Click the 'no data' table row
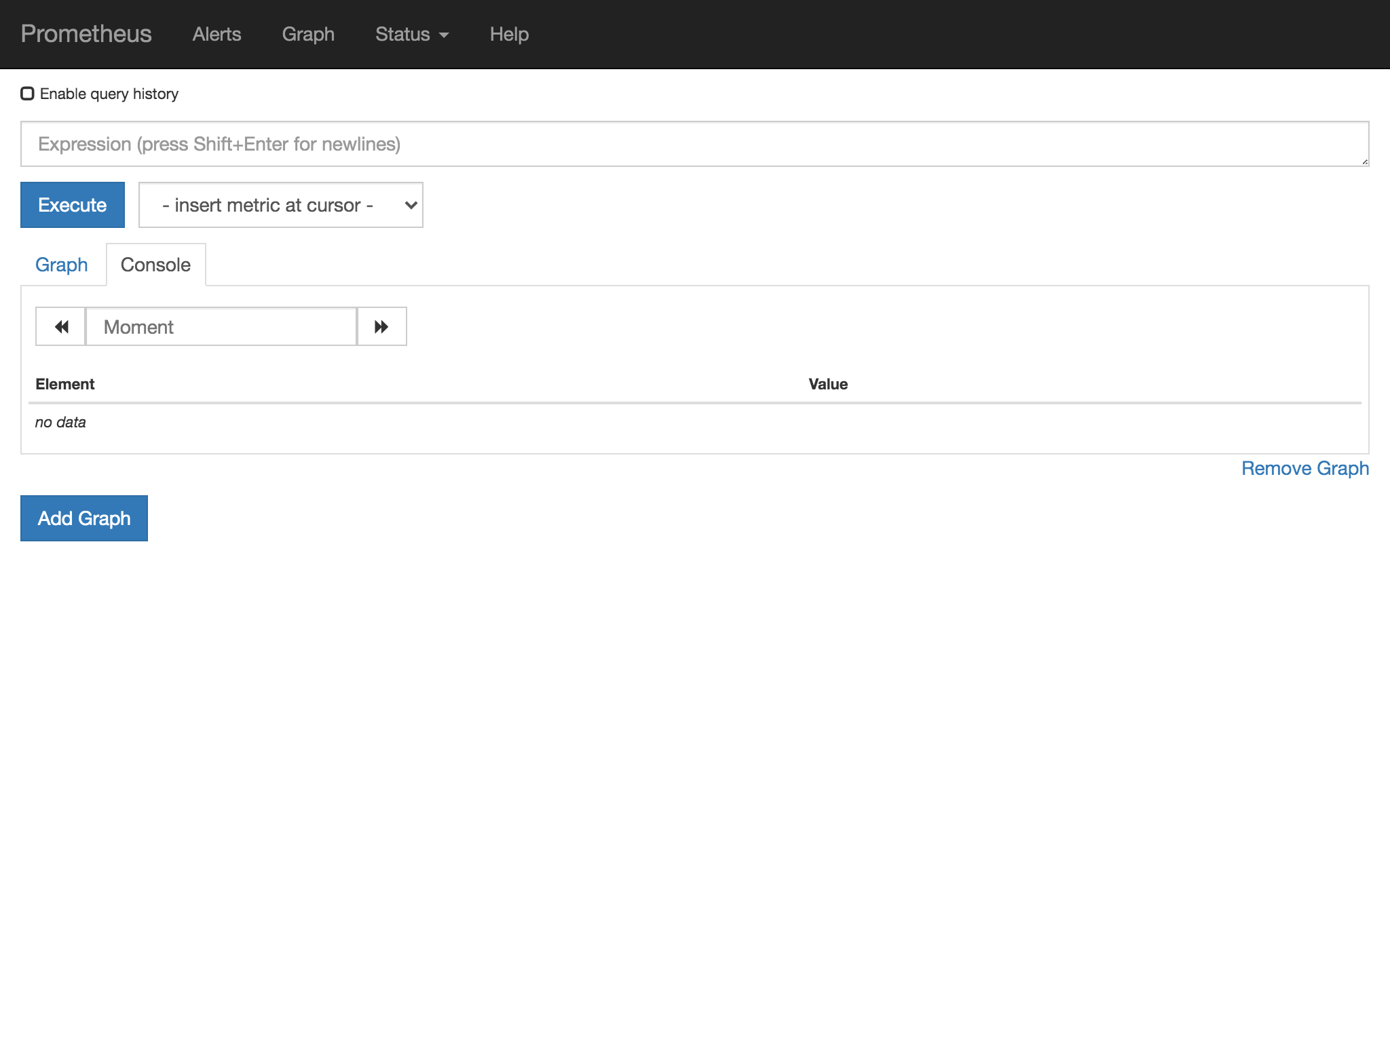Screen dimensions: 1390x1042 pos(61,422)
